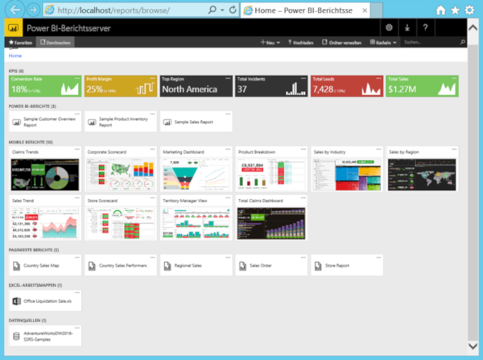483x360 pixels.
Task: Open the Country Sales Map paginated report
Action: point(45,265)
